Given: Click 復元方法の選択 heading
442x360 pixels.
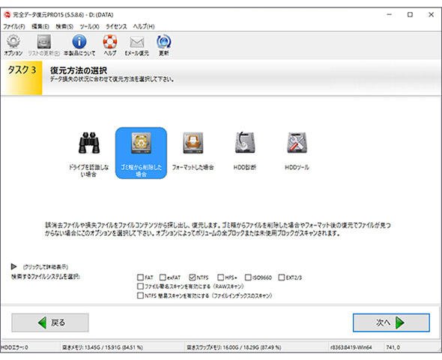Looking at the screenshot, I should (79, 70).
